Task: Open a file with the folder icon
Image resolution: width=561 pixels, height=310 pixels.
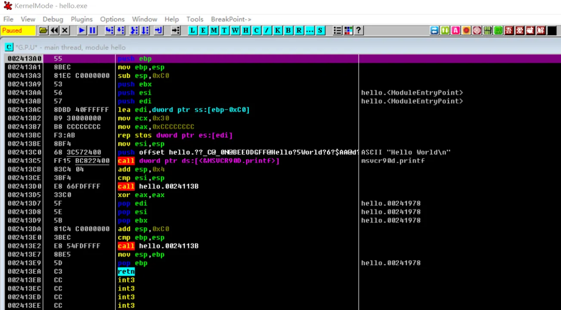Action: (x=43, y=30)
